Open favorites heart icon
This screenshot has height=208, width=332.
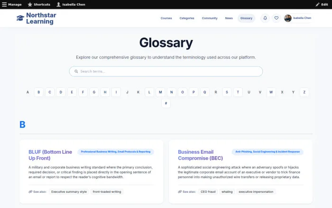tap(277, 18)
